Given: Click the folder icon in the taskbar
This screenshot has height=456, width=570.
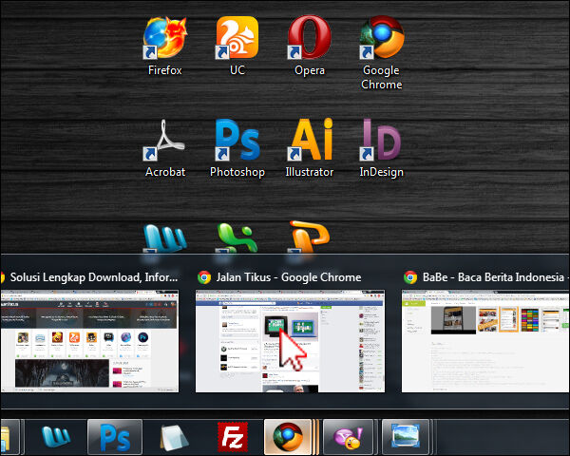Looking at the screenshot, I should pyautogui.click(x=9, y=437).
